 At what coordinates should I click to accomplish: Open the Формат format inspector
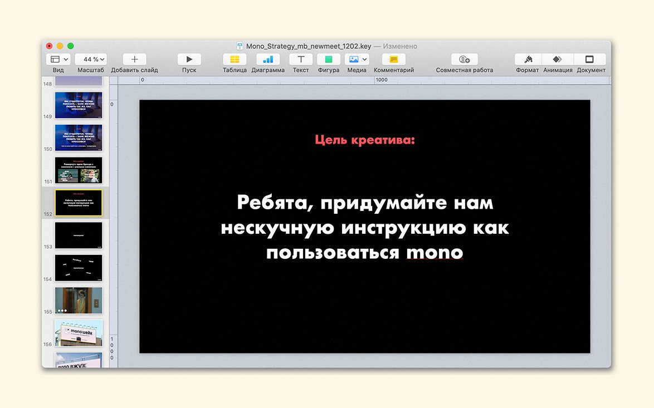coord(528,59)
